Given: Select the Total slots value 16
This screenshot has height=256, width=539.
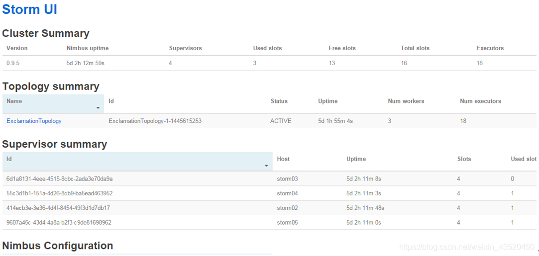Looking at the screenshot, I should pos(404,63).
